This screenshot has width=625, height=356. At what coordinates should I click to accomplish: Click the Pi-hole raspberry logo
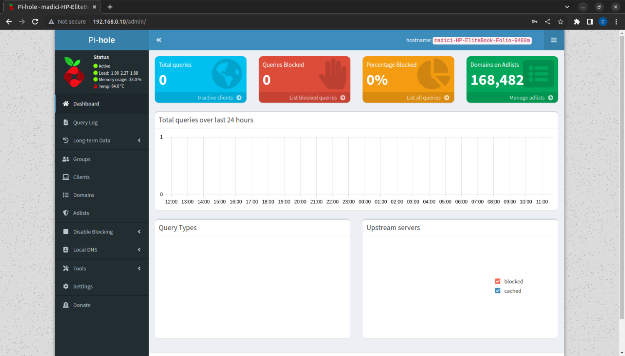74,72
